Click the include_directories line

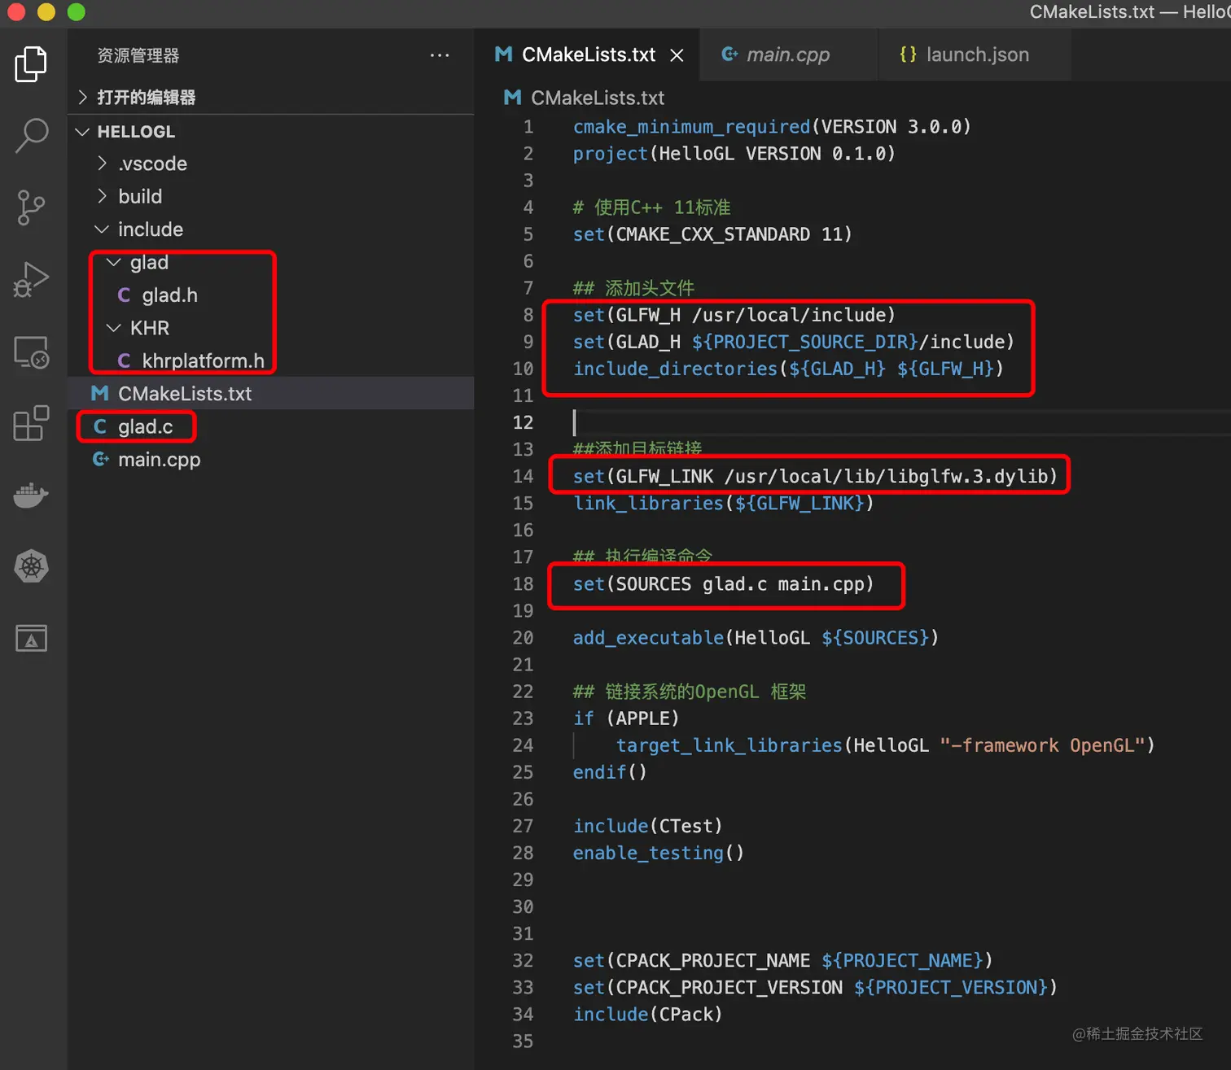point(788,369)
